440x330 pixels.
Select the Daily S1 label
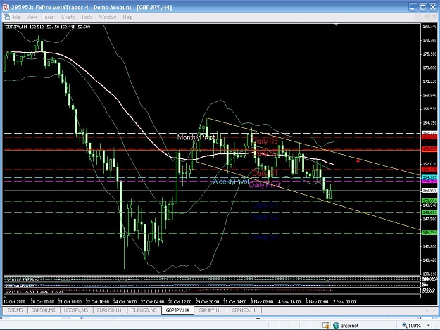tap(265, 205)
